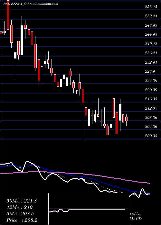Click the 224.39 price axis label

click(x=151, y=81)
